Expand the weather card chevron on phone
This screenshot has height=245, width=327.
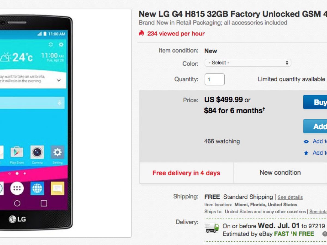[59, 80]
